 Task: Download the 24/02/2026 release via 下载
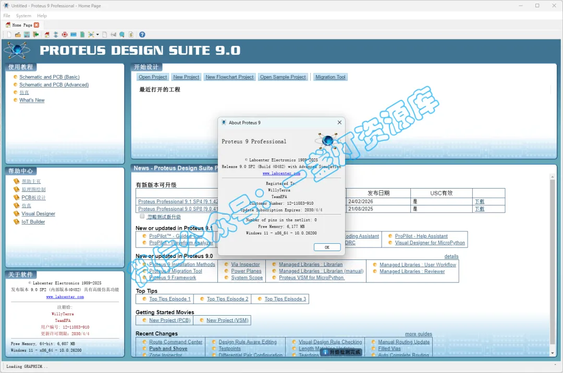[x=480, y=202]
